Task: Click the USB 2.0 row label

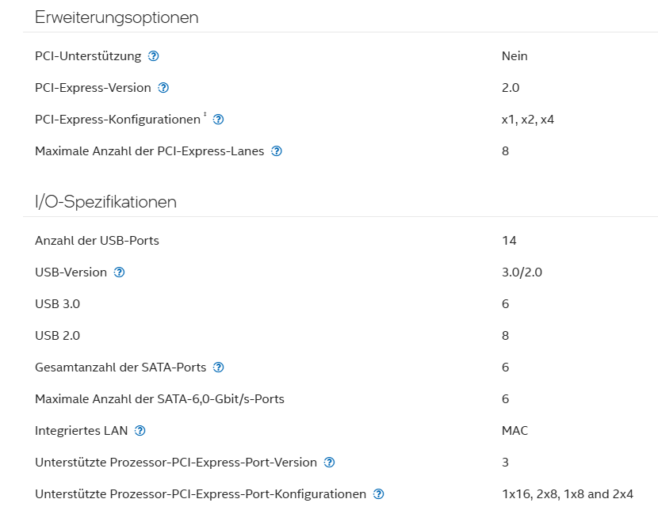Action: [x=57, y=336]
